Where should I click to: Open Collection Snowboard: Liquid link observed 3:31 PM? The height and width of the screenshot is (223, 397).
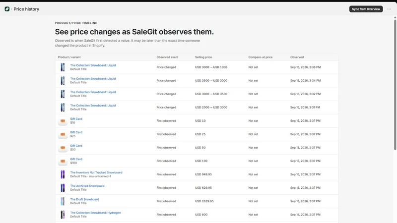(93, 106)
